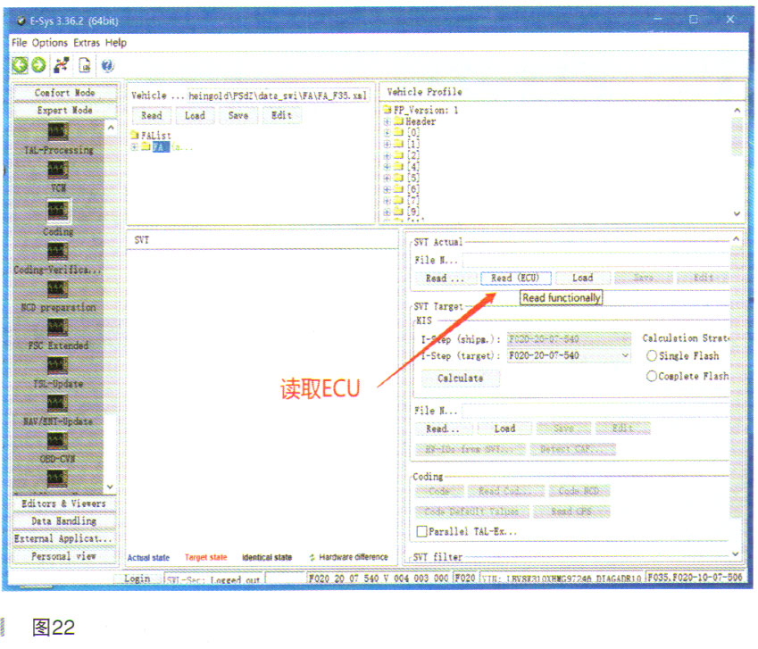This screenshot has width=758, height=649.
Task: Click the green back arrow toolbar icon
Action: click(20, 65)
